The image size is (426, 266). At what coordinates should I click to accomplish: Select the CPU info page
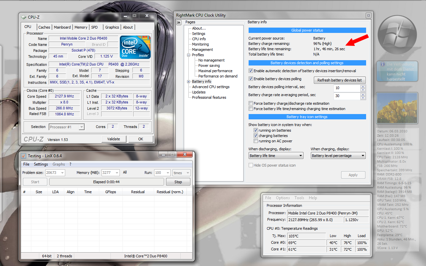pos(199,39)
